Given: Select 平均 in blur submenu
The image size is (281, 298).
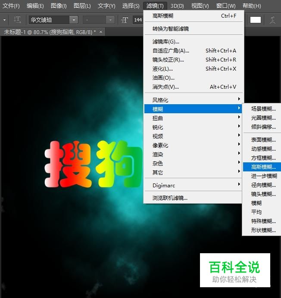Looking at the screenshot, I should 262,212.
